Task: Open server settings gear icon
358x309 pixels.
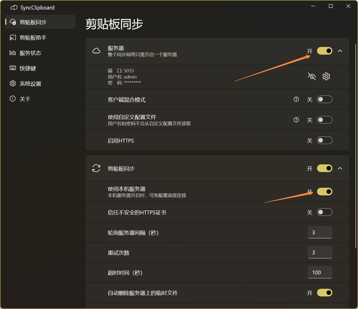Action: [x=326, y=76]
